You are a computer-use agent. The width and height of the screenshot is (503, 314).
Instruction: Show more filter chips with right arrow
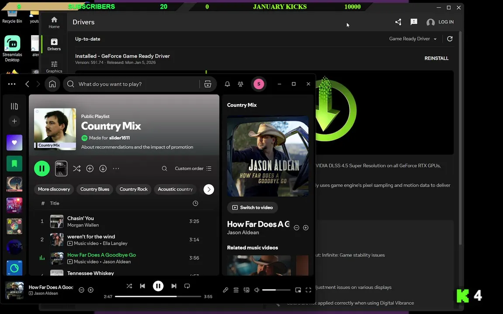click(x=209, y=189)
